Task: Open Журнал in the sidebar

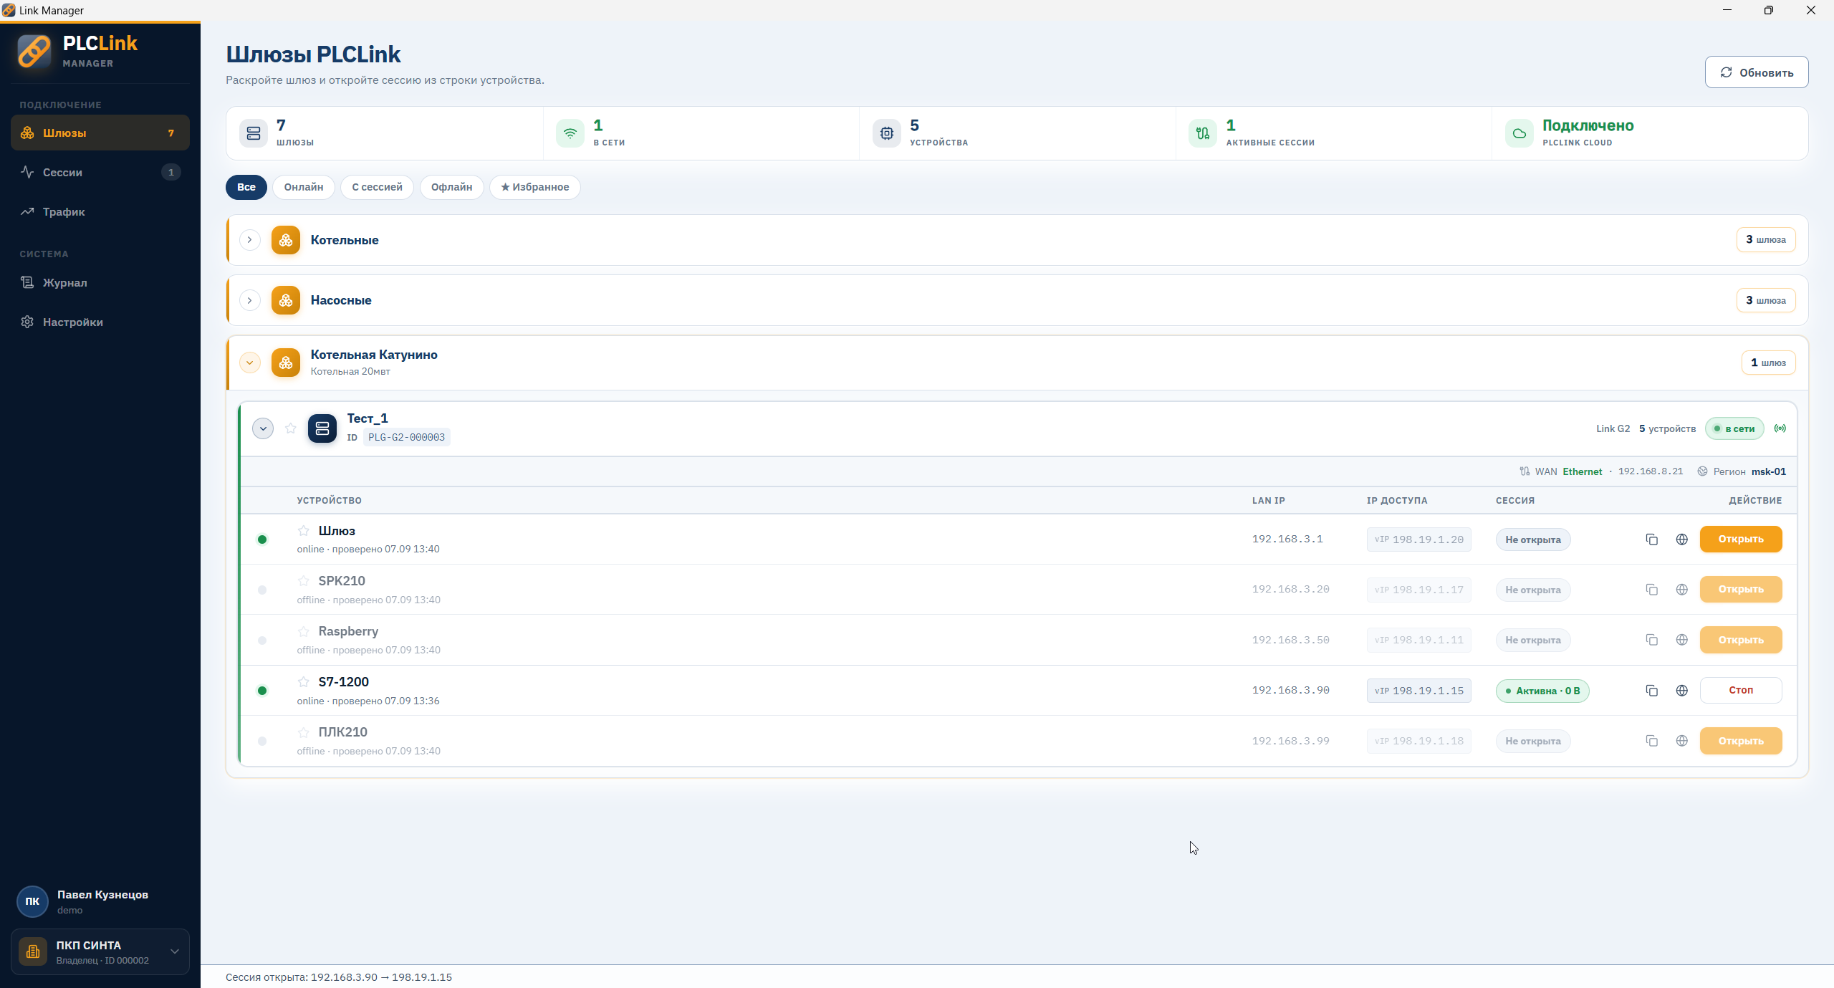Action: 100,282
